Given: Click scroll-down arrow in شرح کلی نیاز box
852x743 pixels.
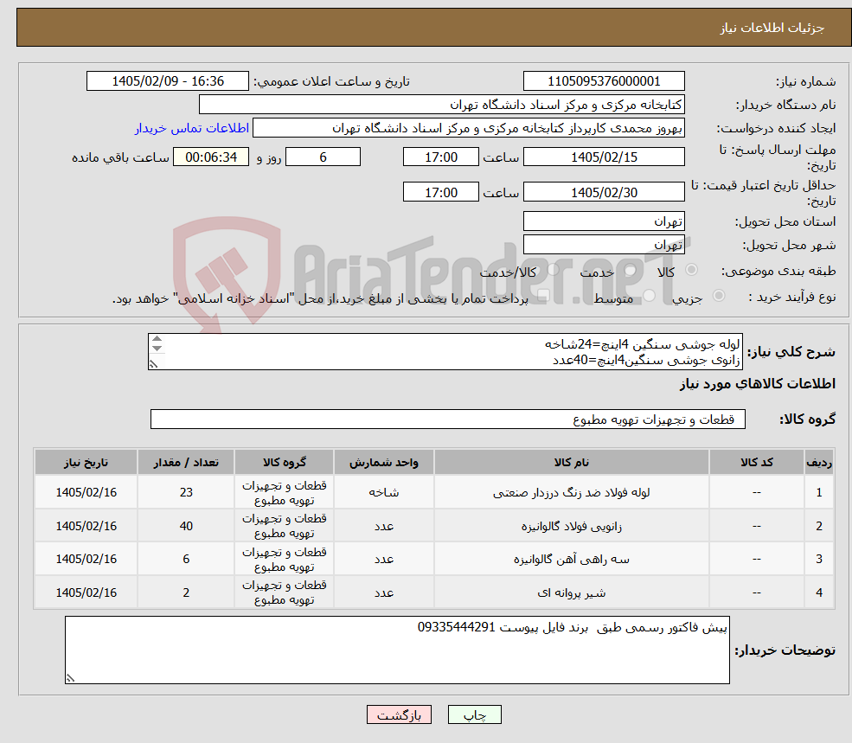Looking at the screenshot, I should pyautogui.click(x=157, y=349).
